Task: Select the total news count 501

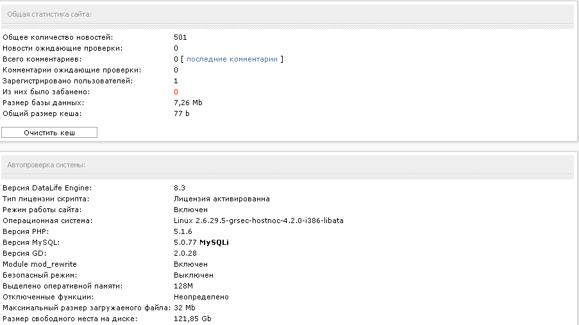Action: [180, 37]
